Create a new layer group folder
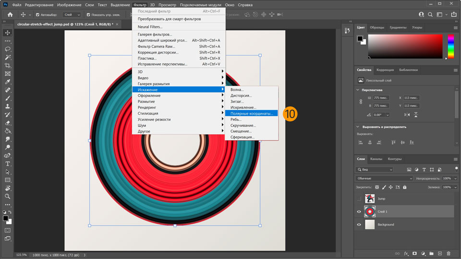This screenshot has height=259, width=461. [x=431, y=253]
